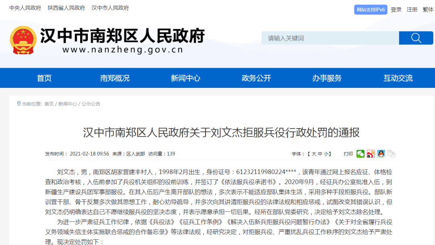Click the search magnifier icon
The image size is (435, 245).
416,37
